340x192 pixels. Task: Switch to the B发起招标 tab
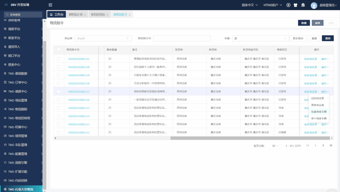coord(98,15)
